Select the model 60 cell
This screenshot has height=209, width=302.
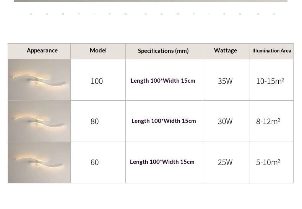tap(95, 162)
